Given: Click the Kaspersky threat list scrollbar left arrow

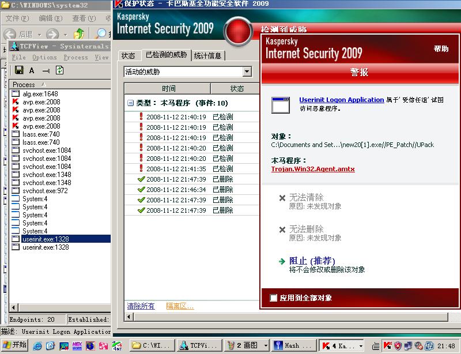Looking at the screenshot, I should coord(129,317).
